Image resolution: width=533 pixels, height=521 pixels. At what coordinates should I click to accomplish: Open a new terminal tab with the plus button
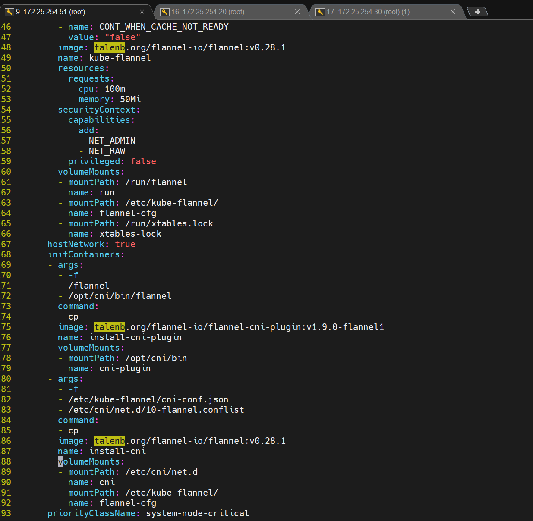(x=478, y=12)
